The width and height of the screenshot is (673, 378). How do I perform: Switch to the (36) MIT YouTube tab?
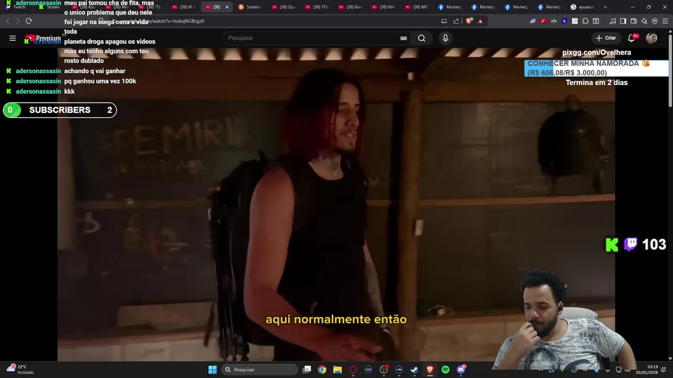click(416, 7)
